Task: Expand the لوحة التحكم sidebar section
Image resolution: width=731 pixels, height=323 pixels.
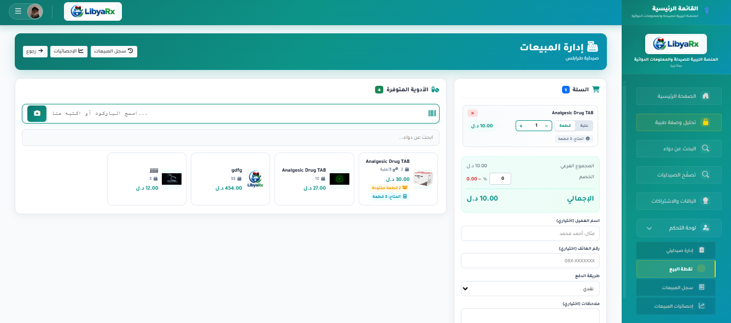Action: coord(679,228)
